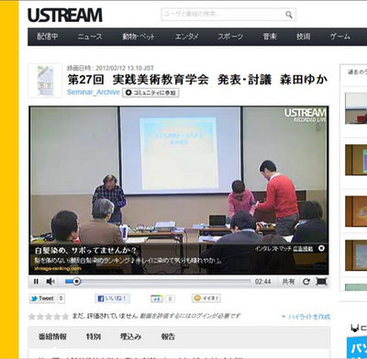Enter fullscreen with the player expand icon

321,281
